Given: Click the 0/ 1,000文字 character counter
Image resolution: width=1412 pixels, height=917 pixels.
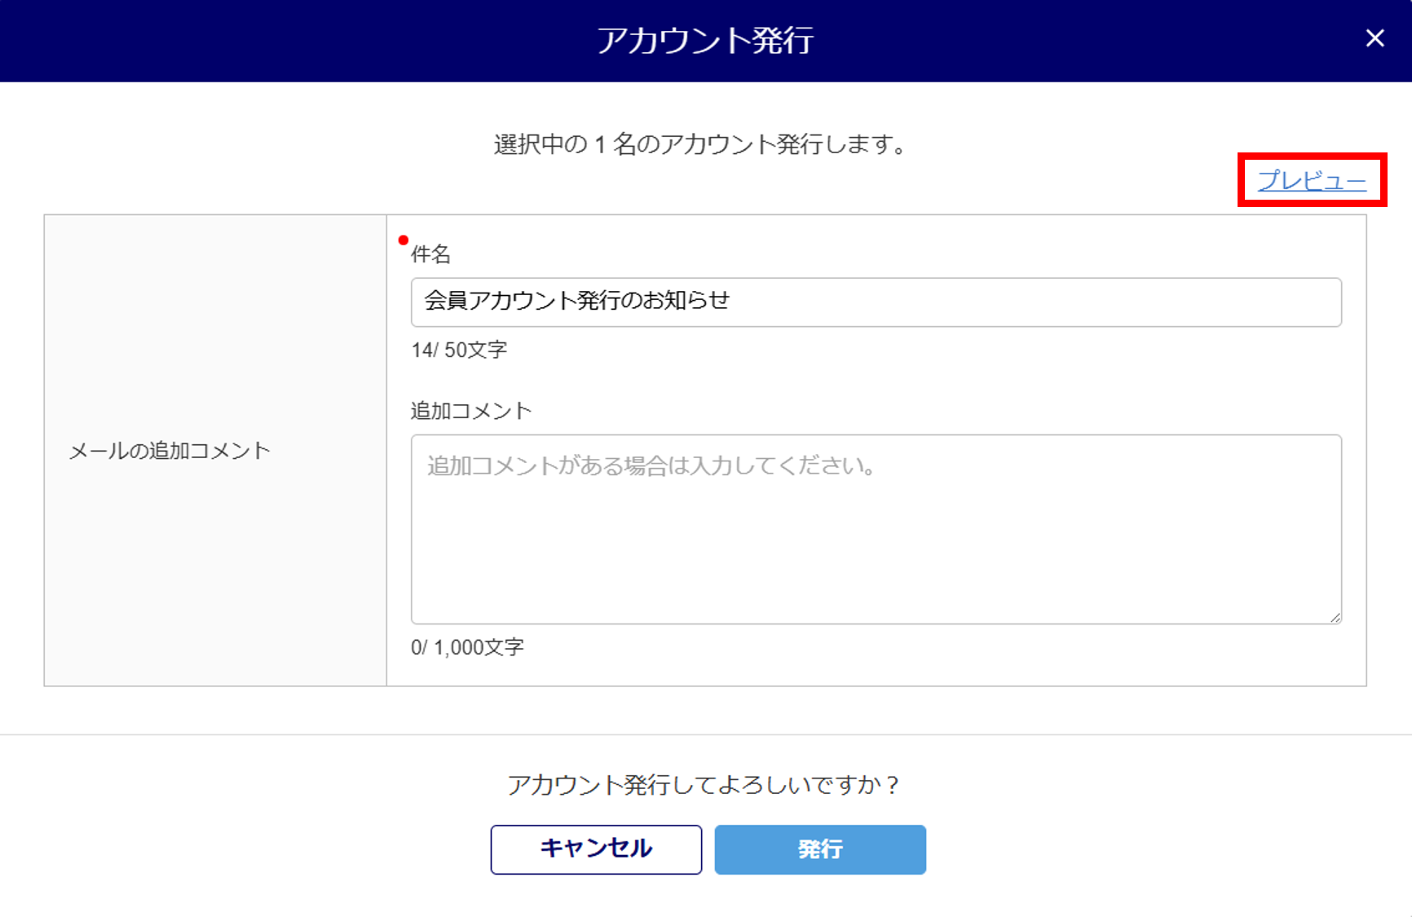Looking at the screenshot, I should (467, 647).
